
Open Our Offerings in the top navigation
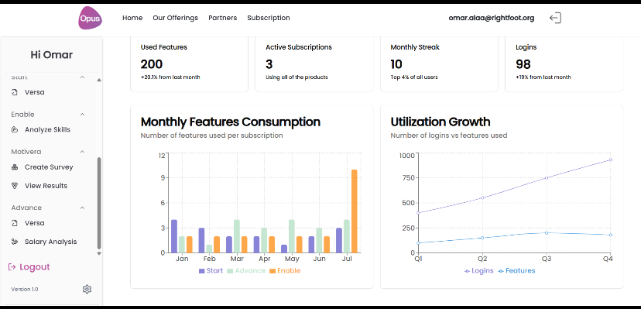tap(176, 18)
